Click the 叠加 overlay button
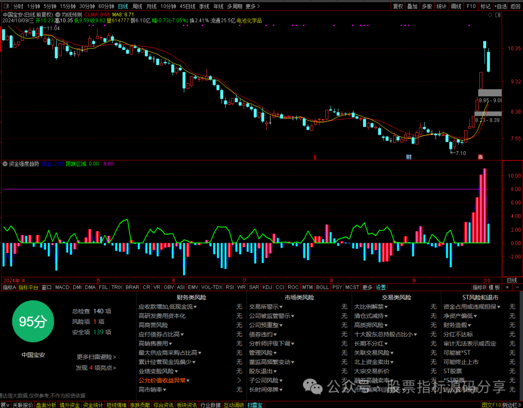 412,6
